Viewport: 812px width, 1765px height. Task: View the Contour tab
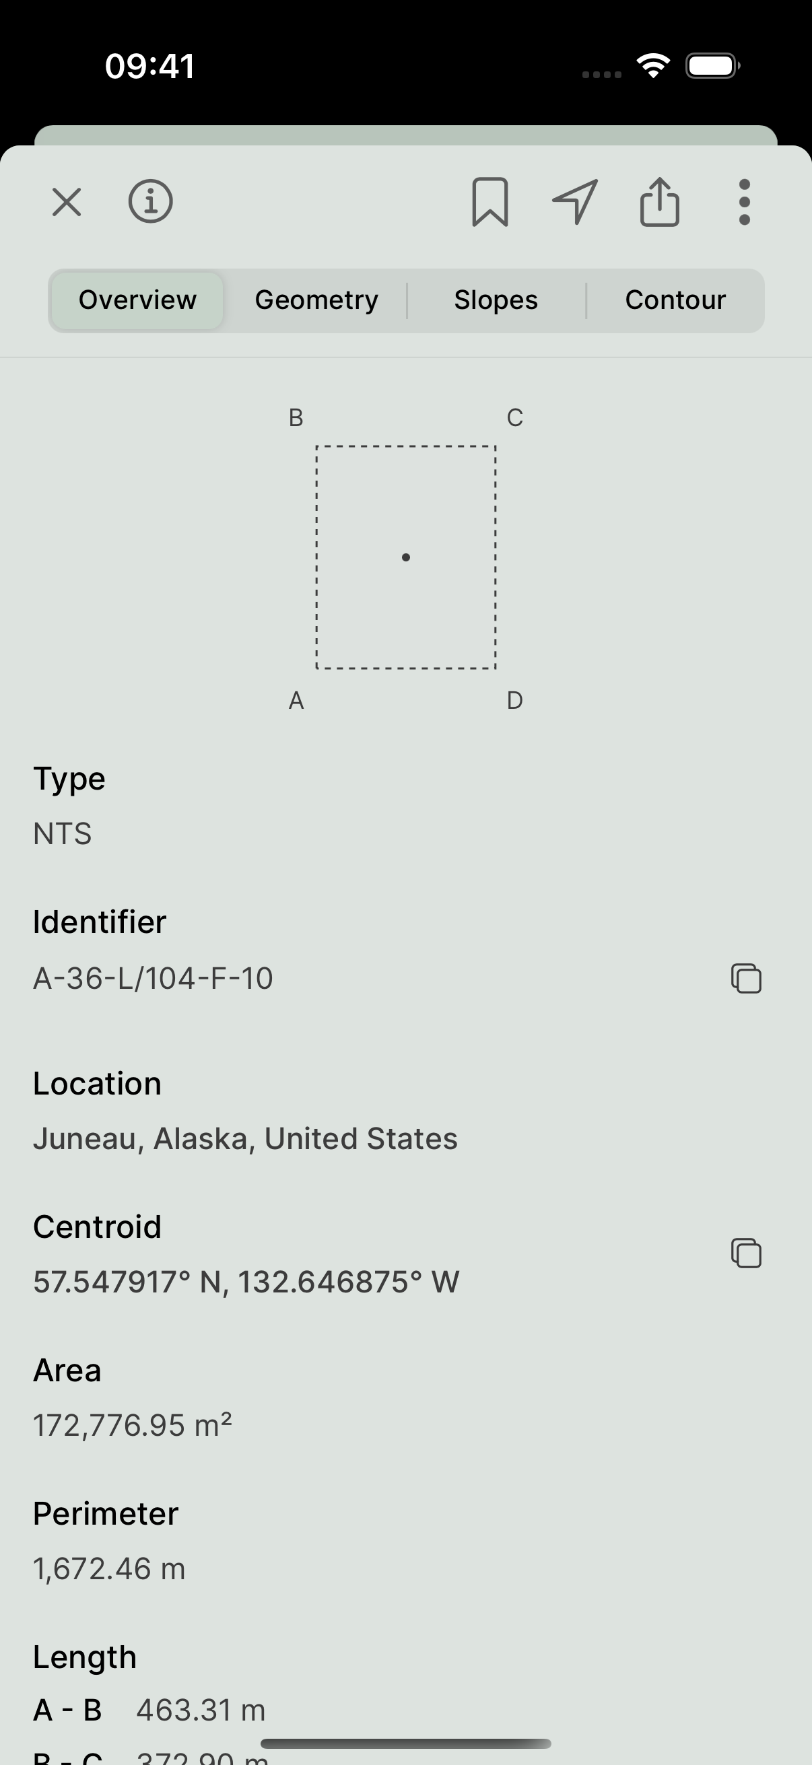(x=675, y=300)
